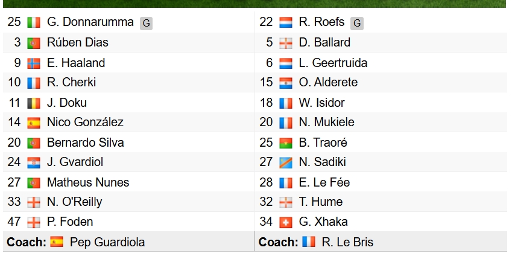
Task: Click the goalkeeper G badge beside Donnarumma
Action: click(x=147, y=23)
